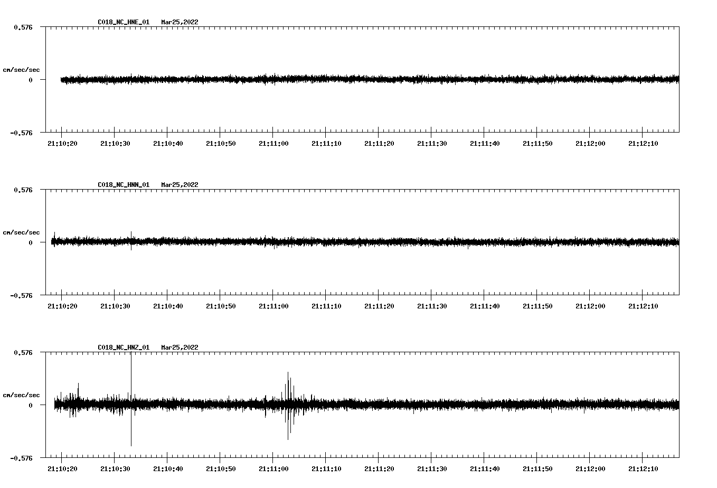This screenshot has width=717, height=488.
Task: Click the cm/sec/sec unit label of the HNZ plot
Action: point(21,395)
